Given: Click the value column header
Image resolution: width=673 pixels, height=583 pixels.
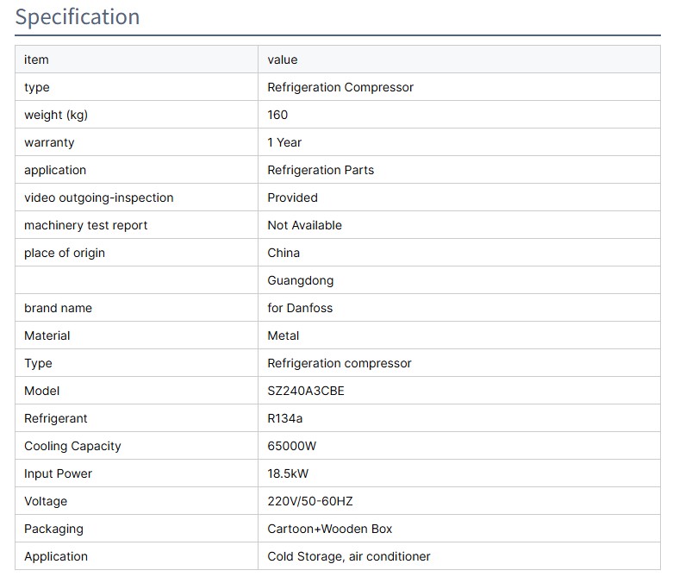Looking at the screenshot, I should point(283,60).
